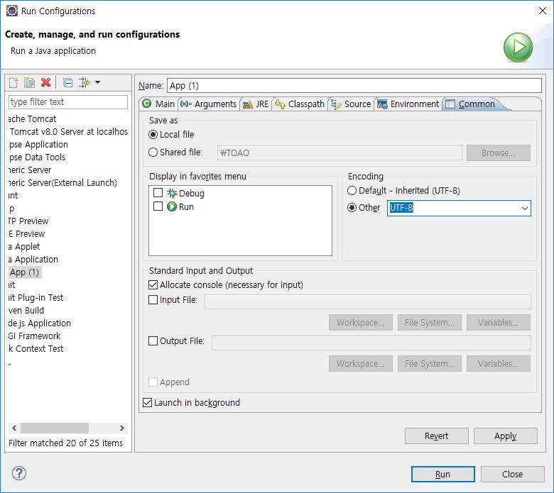
Task: Select Java Application in the tree
Action: click(x=33, y=259)
